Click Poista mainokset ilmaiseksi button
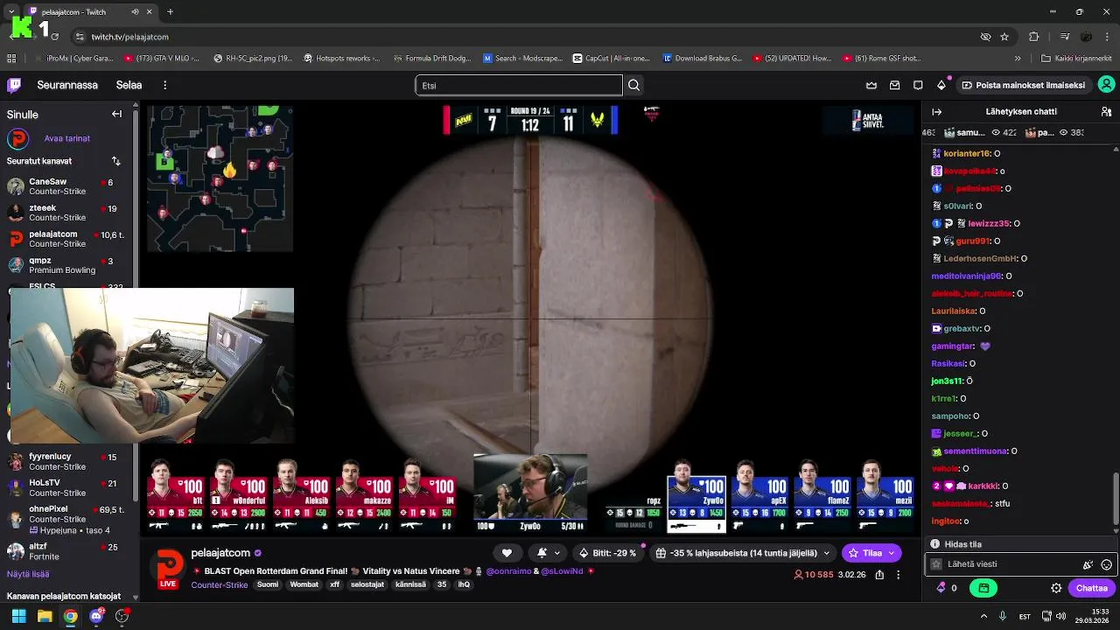The width and height of the screenshot is (1120, 630). [x=1023, y=85]
